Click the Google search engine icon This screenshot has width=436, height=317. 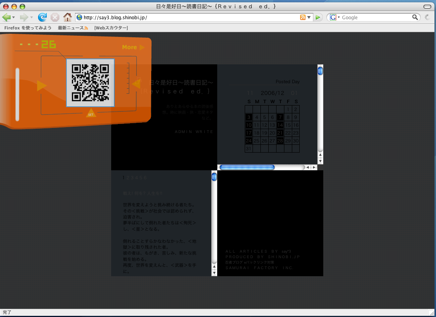[333, 17]
